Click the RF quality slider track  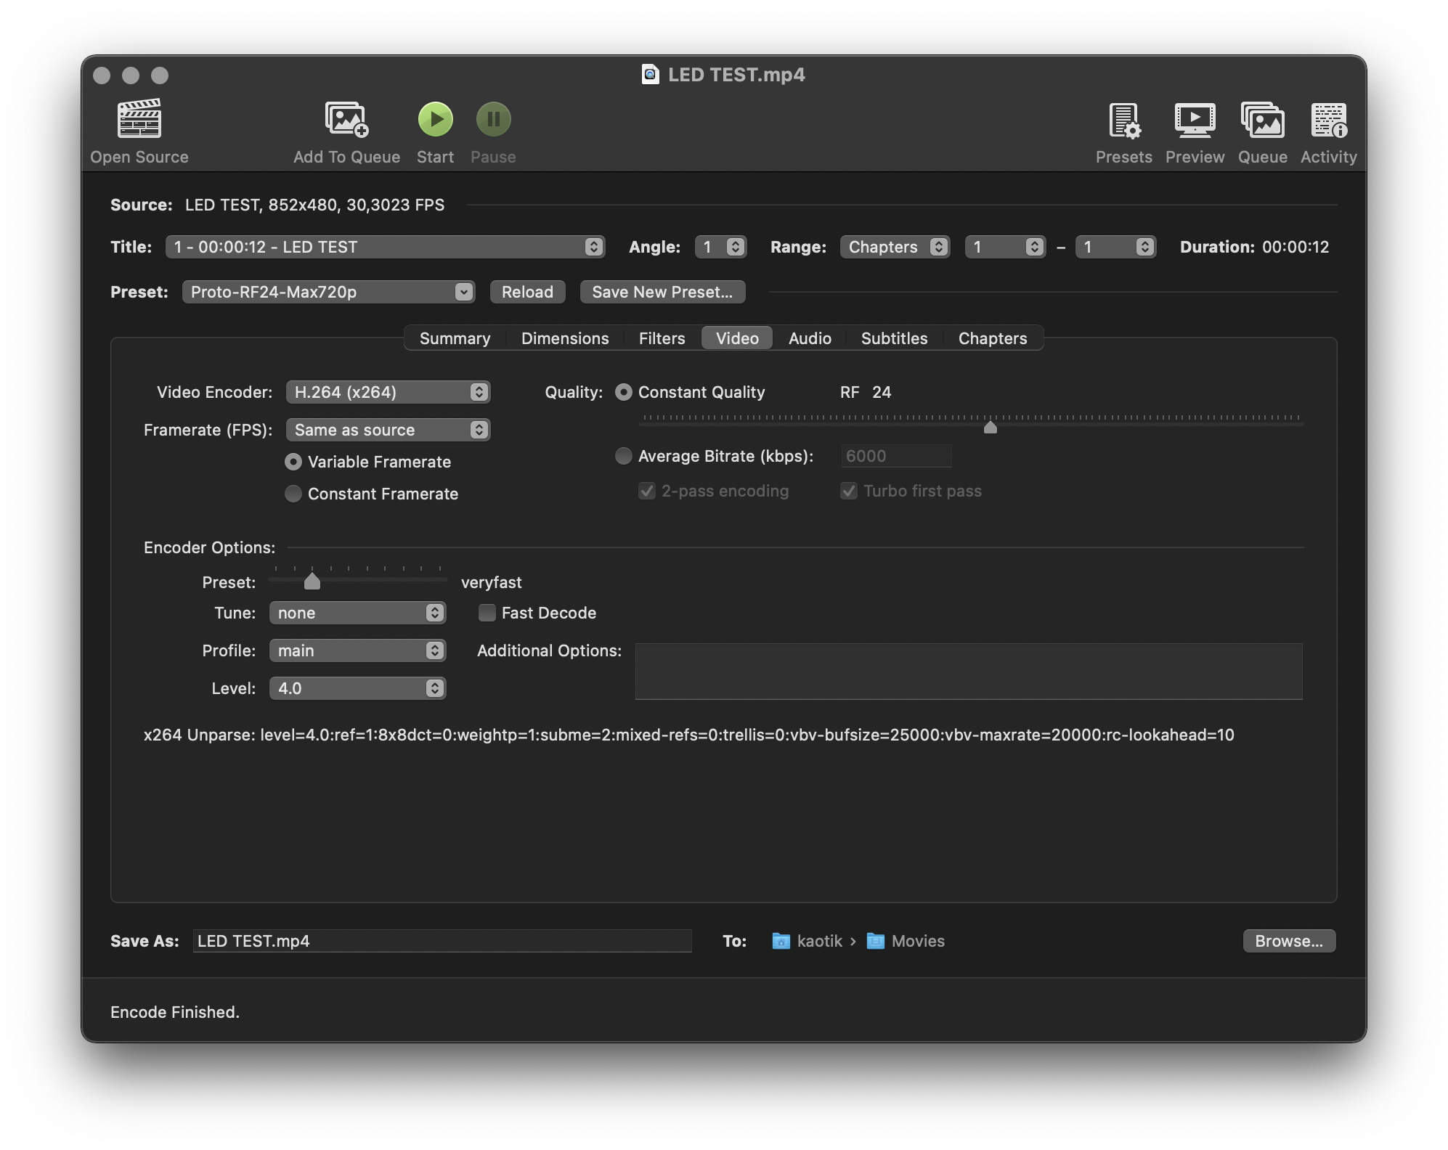[799, 423]
